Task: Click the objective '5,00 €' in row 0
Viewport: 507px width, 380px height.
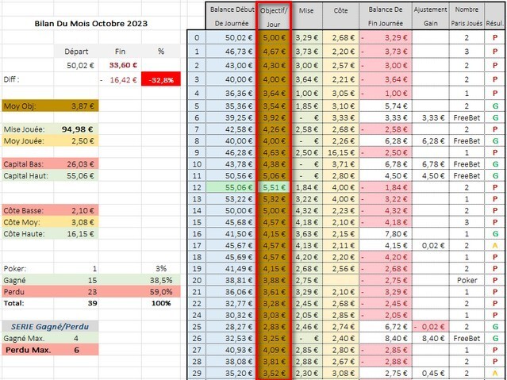Action: point(274,38)
